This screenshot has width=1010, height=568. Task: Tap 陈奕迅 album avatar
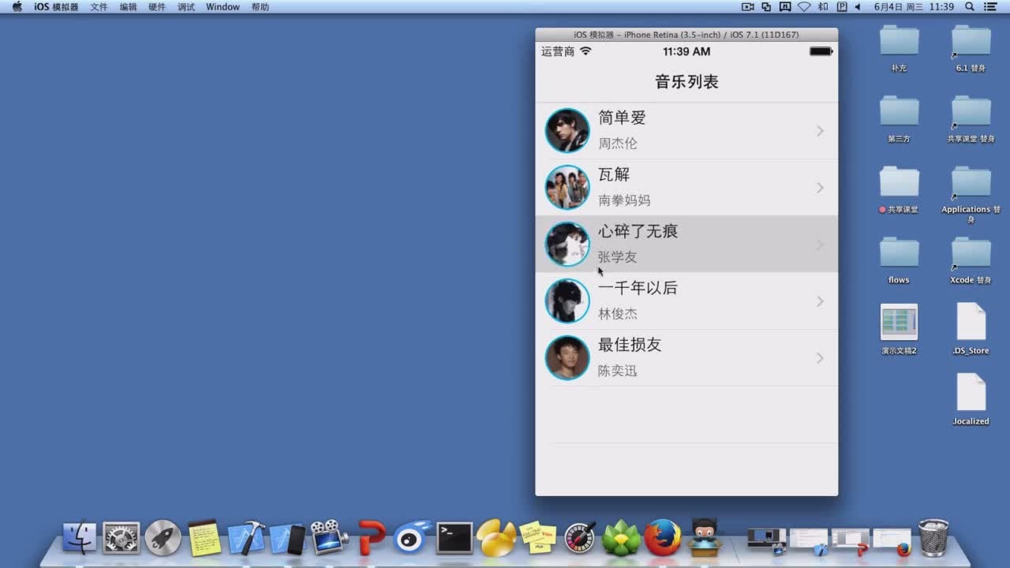567,357
